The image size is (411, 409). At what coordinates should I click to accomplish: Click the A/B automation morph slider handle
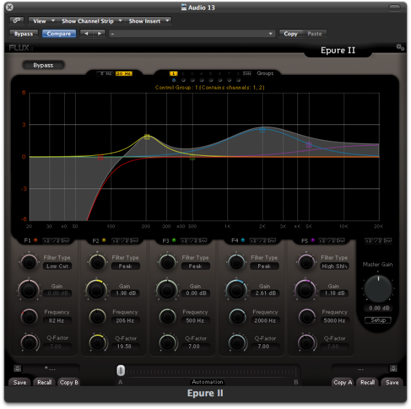tap(121, 371)
